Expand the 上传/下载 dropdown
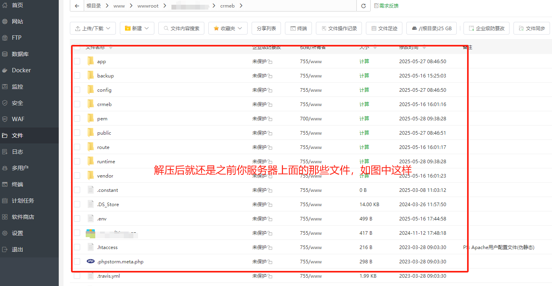The image size is (552, 286). pos(93,29)
